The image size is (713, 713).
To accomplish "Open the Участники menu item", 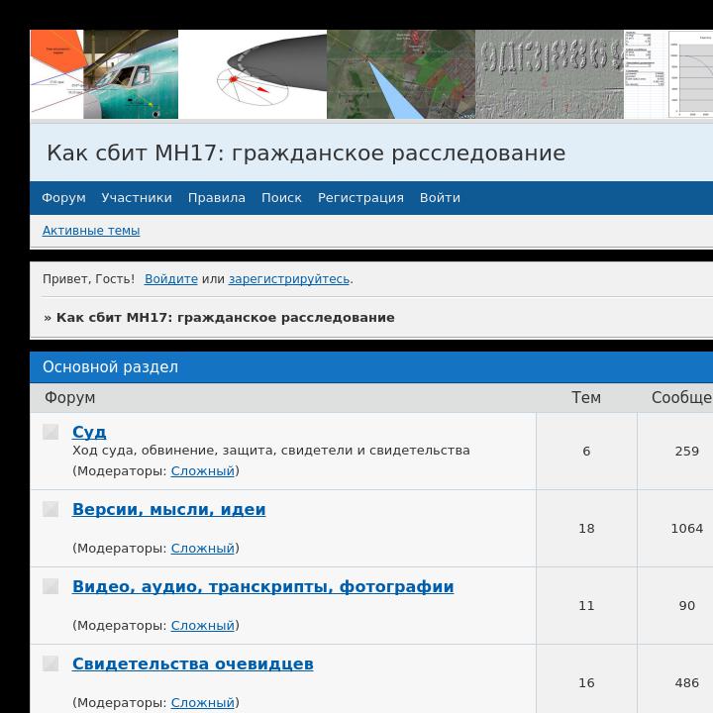I will click(x=137, y=198).
